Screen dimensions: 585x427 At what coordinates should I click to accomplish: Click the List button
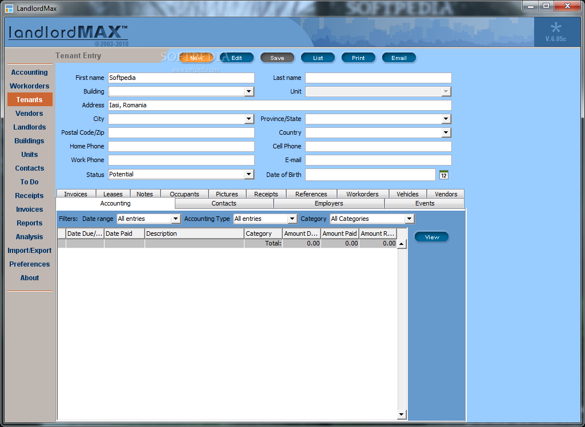coord(318,58)
